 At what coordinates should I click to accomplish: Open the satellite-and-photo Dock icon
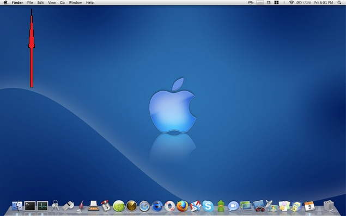pyautogui.click(x=271, y=206)
